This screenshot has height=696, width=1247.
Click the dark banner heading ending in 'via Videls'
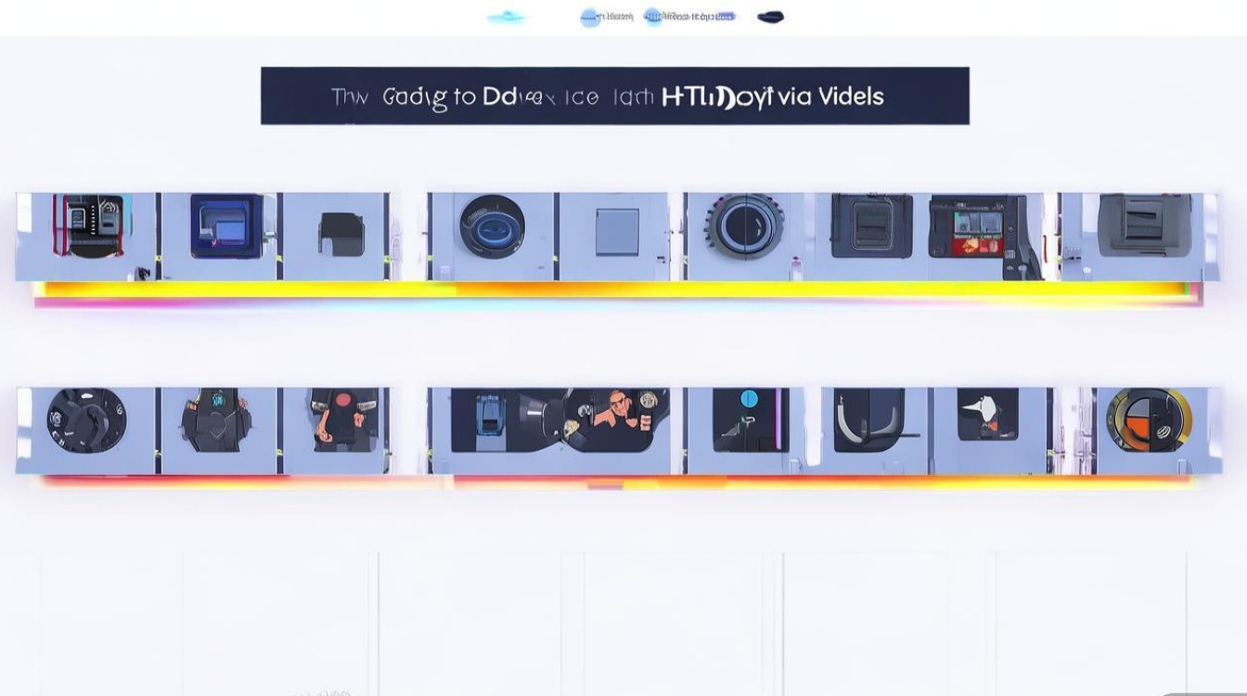(614, 96)
